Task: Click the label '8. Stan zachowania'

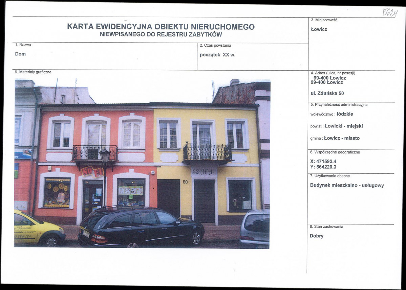Action: pyautogui.click(x=326, y=227)
